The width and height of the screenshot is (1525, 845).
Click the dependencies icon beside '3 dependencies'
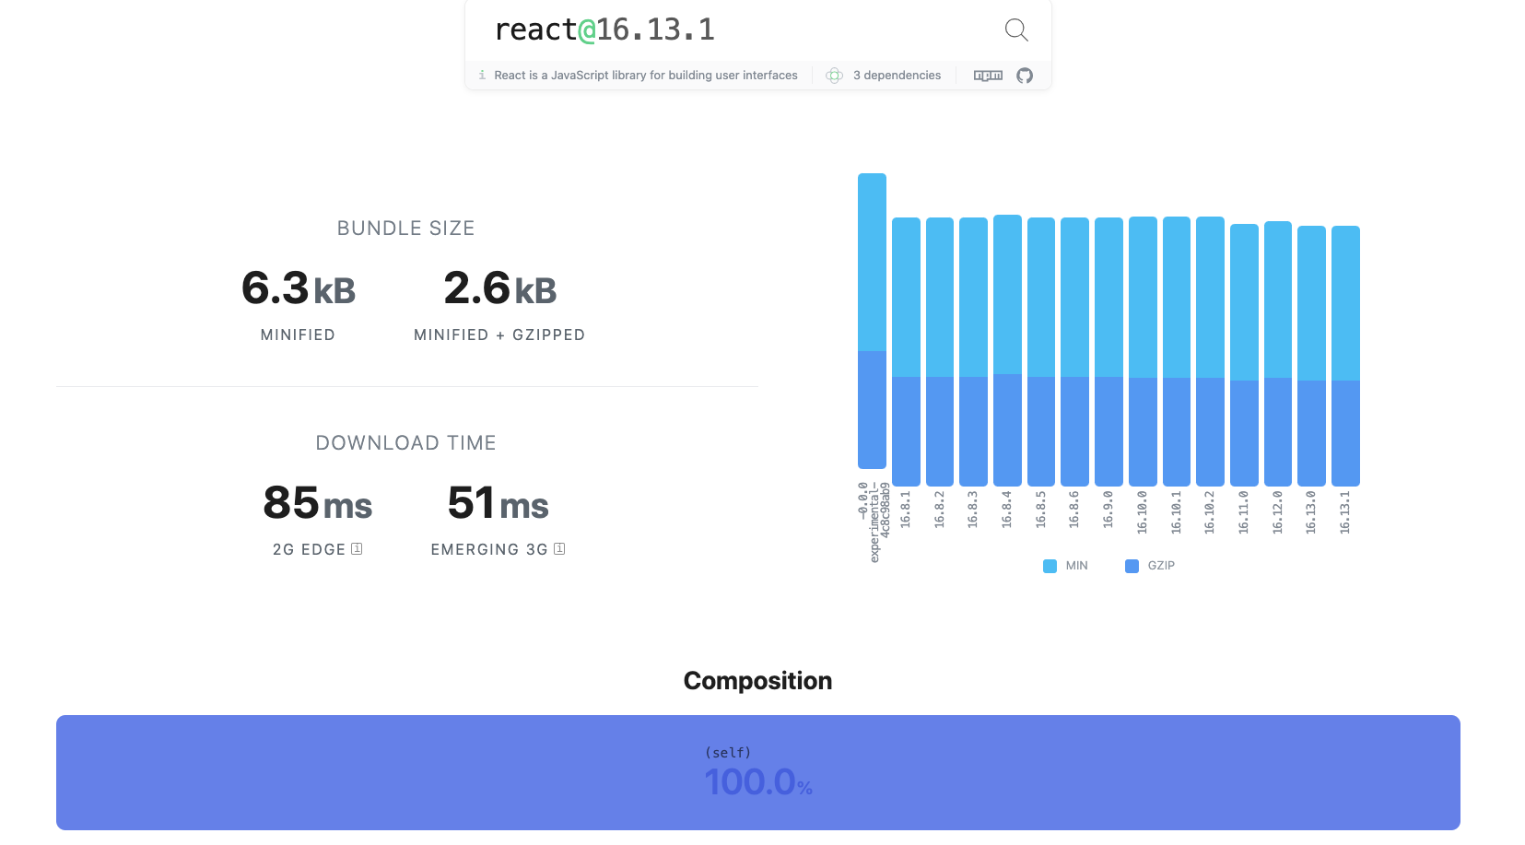pos(834,76)
